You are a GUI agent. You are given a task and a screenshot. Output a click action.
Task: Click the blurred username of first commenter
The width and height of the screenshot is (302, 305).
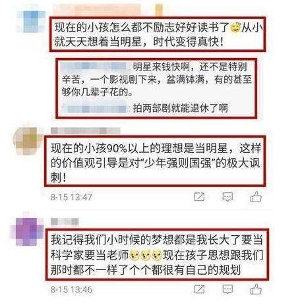(x=97, y=10)
